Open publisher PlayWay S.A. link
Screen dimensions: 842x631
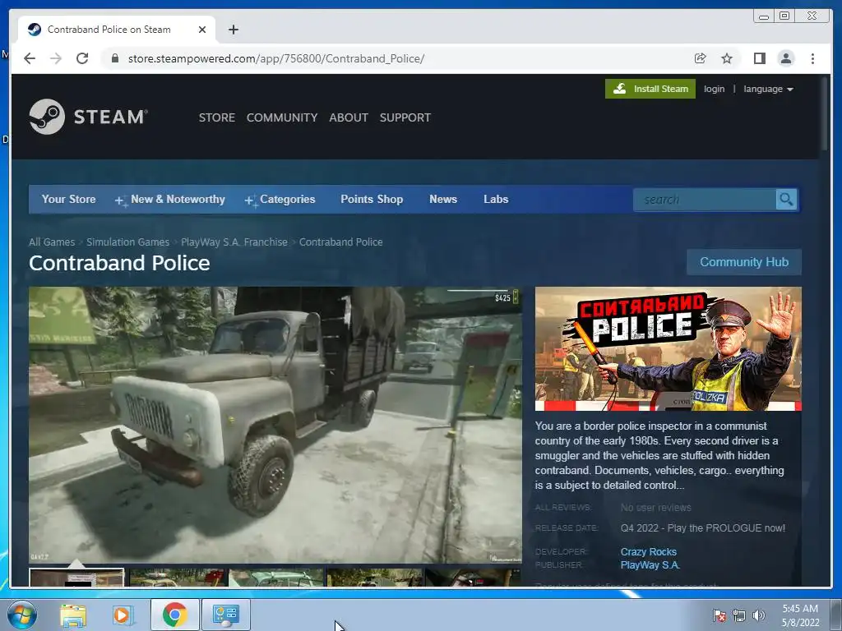tap(650, 565)
